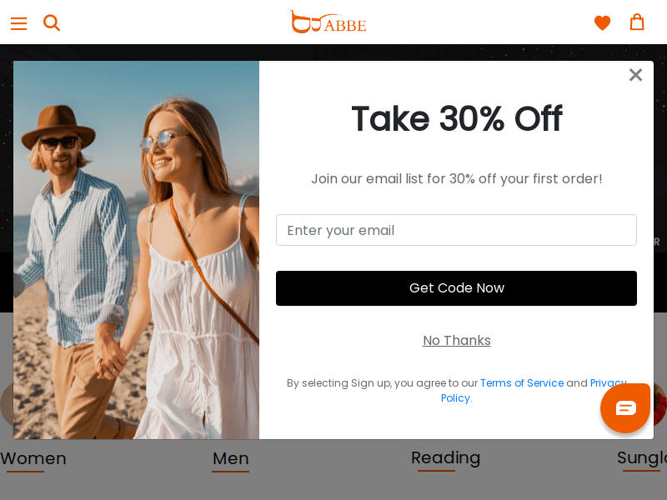Click the orange search magnifier icon

tap(52, 23)
